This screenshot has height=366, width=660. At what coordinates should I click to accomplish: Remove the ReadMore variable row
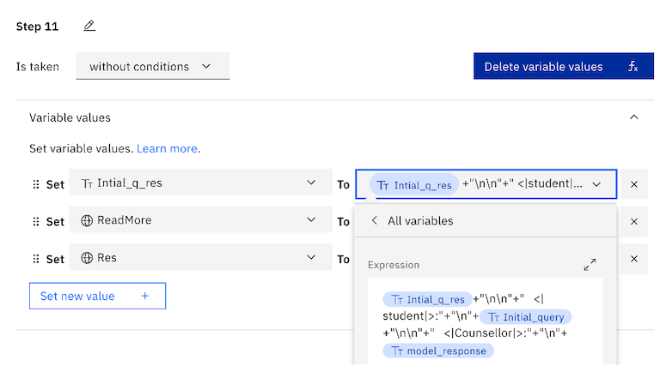click(x=634, y=221)
